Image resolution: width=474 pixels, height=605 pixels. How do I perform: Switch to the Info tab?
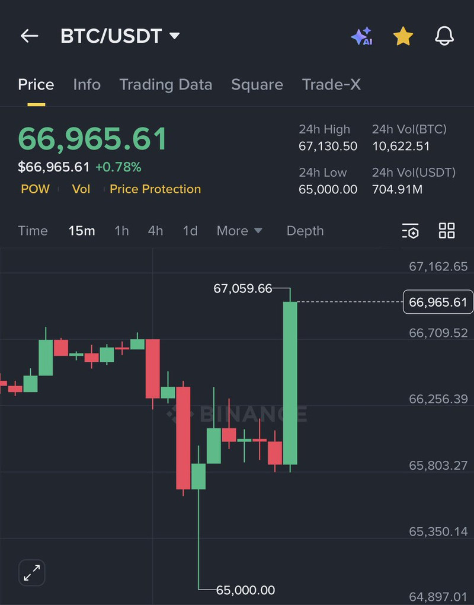(87, 85)
